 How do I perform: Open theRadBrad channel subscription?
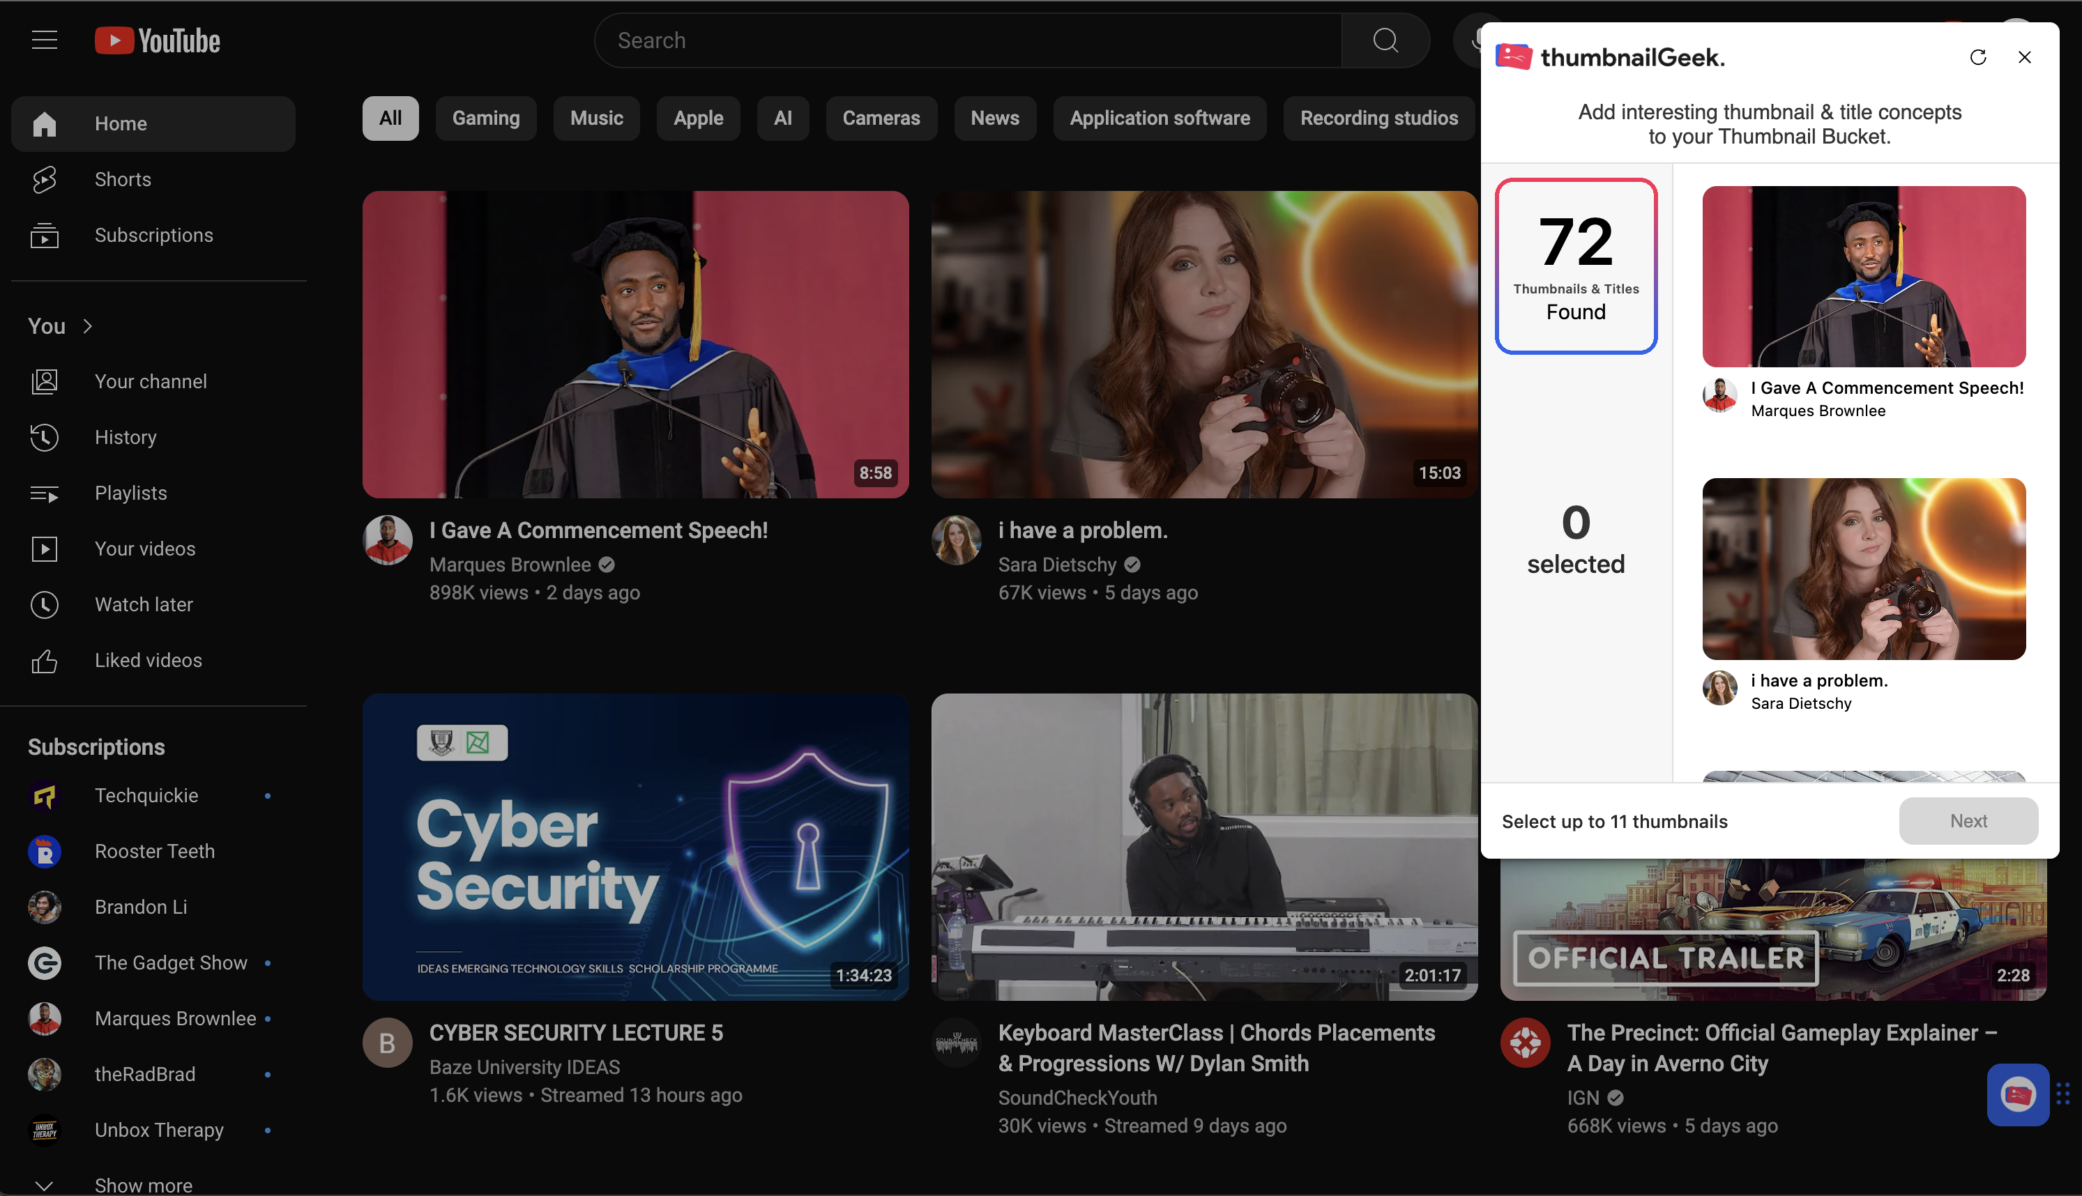153,1075
